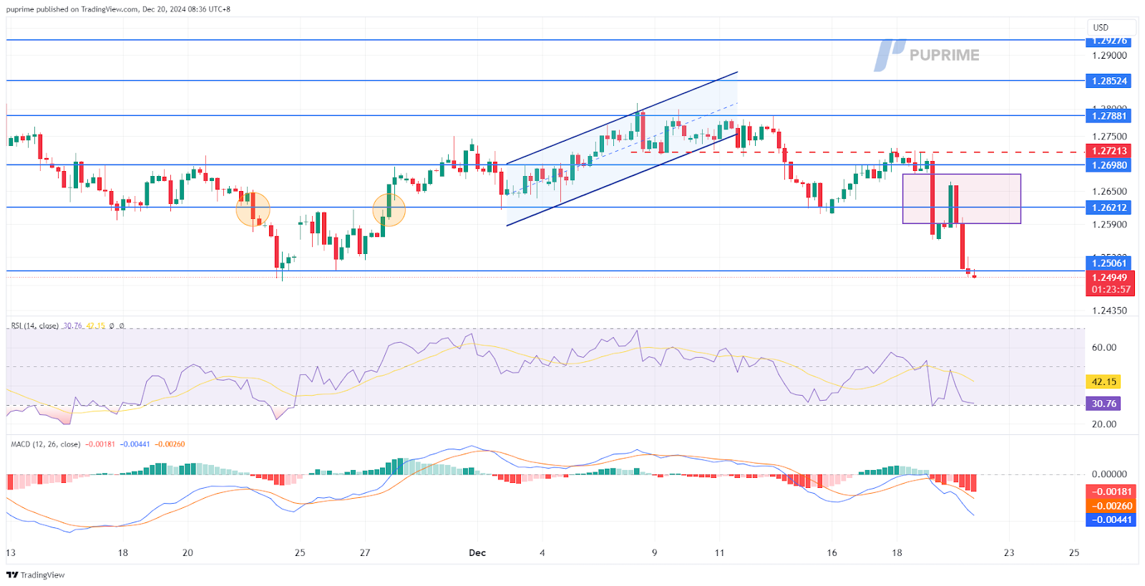Select the 1.28524 horizontal line price label
The height and width of the screenshot is (586, 1145).
pyautogui.click(x=1109, y=81)
